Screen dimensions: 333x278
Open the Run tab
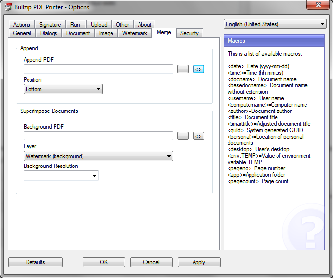(75, 25)
